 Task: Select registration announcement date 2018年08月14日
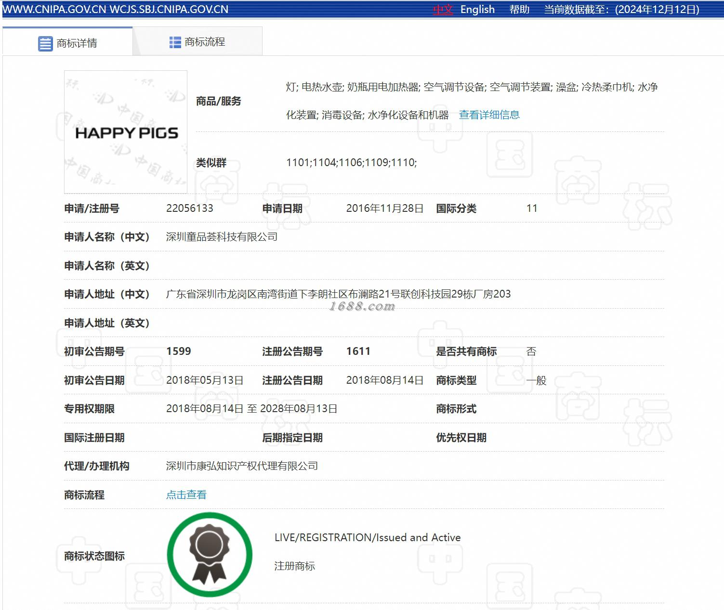(x=385, y=380)
